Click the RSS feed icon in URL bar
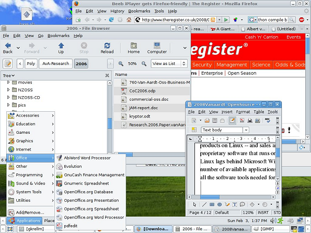The height and width of the screenshot is (233, 311). [x=213, y=20]
